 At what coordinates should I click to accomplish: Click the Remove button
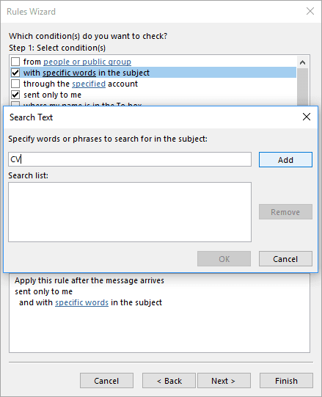[285, 212]
